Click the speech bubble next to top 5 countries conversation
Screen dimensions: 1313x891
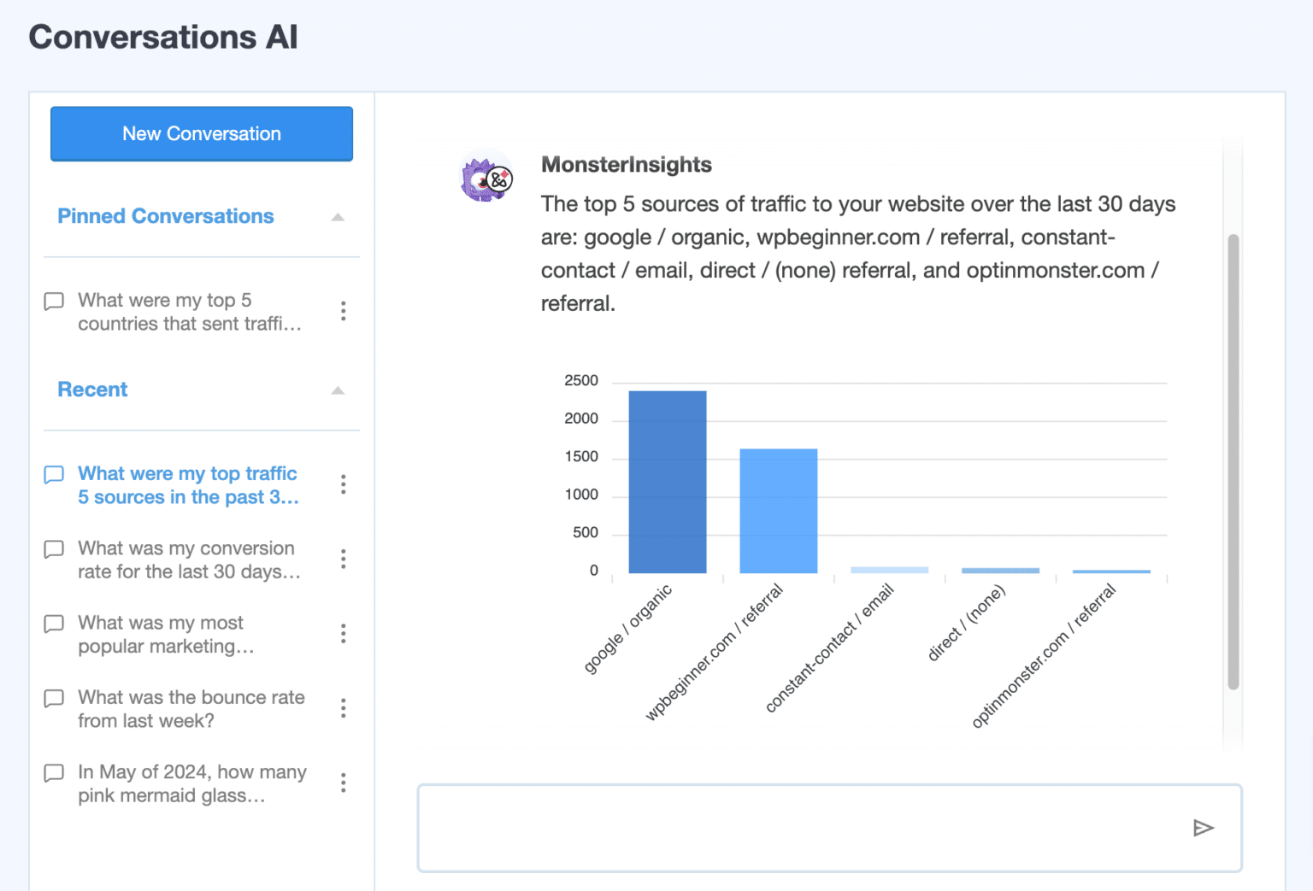click(x=53, y=301)
